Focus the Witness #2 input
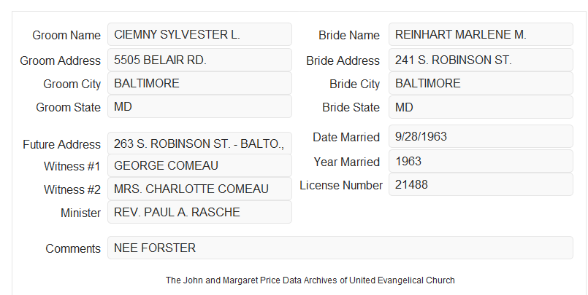Image resolution: width=588 pixels, height=295 pixels. tap(199, 189)
